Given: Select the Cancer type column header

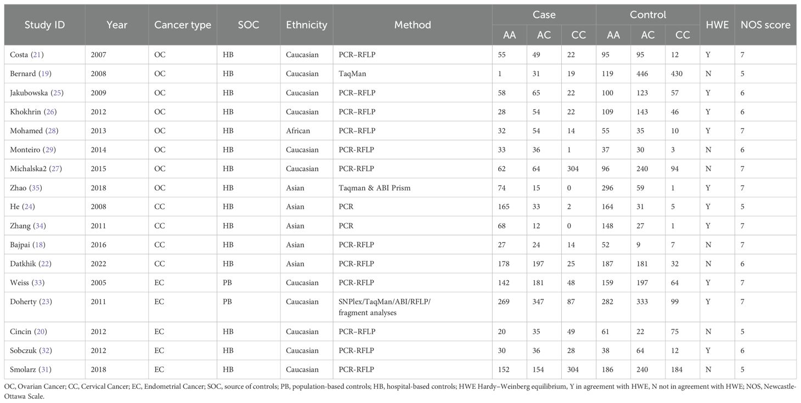Looking at the screenshot, I should tap(182, 25).
